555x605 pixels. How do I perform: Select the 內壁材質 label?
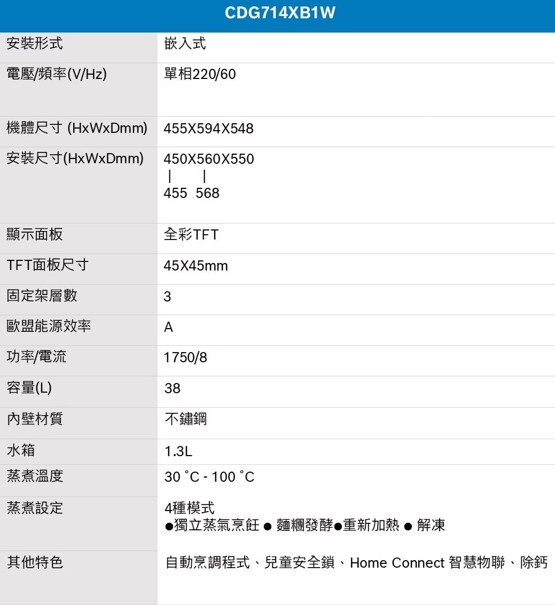tap(35, 419)
